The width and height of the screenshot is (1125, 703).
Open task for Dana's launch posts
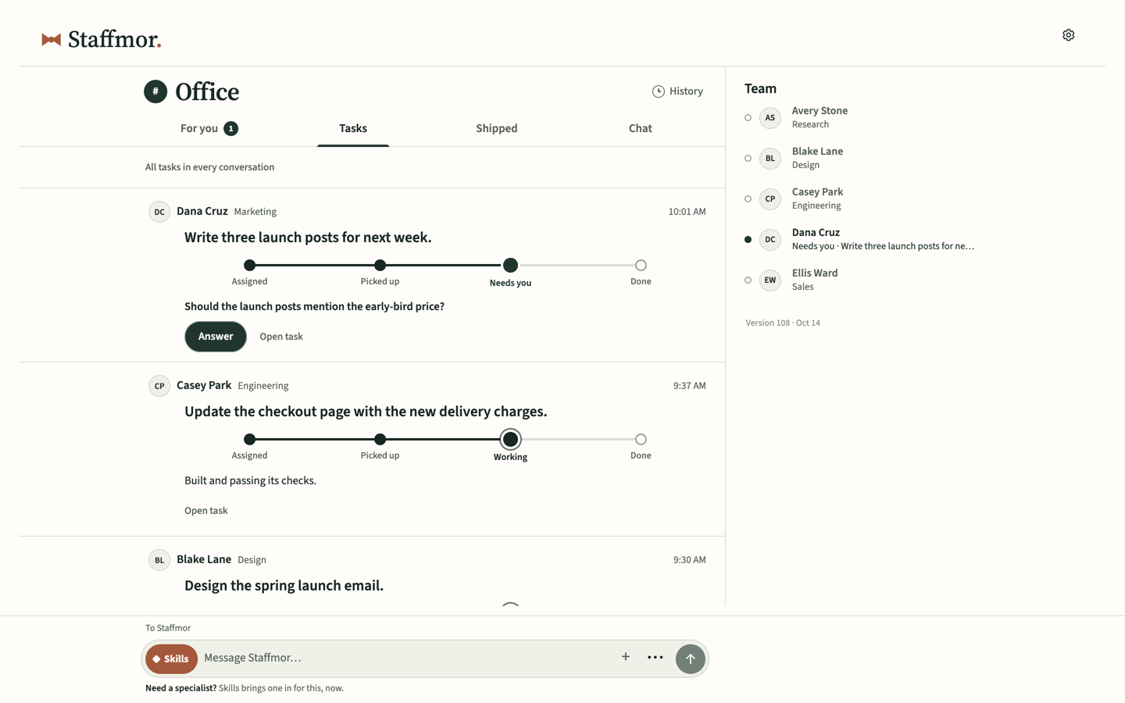(x=281, y=337)
